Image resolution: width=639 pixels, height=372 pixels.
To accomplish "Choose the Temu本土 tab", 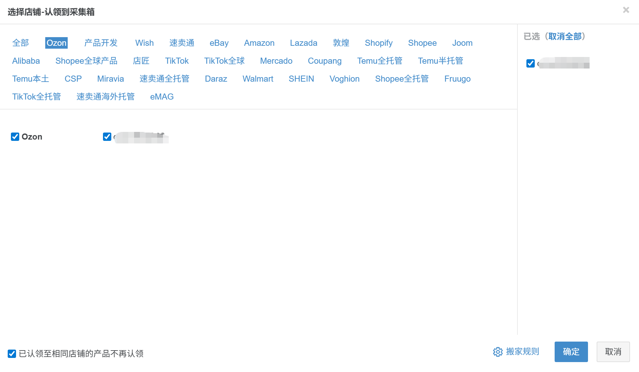I will tap(31, 79).
